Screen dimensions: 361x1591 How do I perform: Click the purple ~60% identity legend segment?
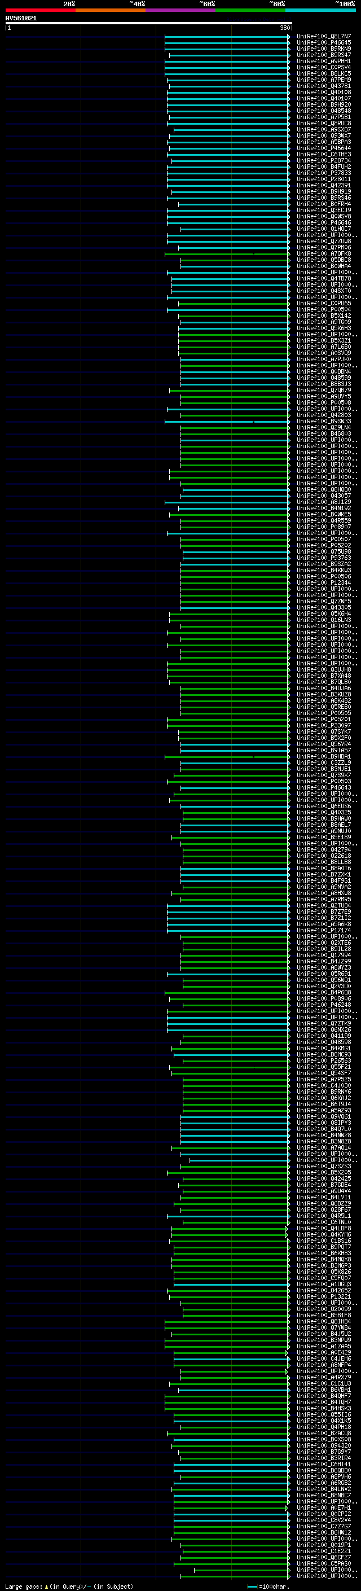pyautogui.click(x=180, y=10)
